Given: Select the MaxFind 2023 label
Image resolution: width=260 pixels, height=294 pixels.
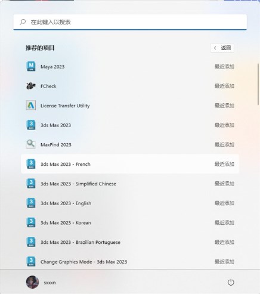Looking at the screenshot, I should click(x=56, y=144).
